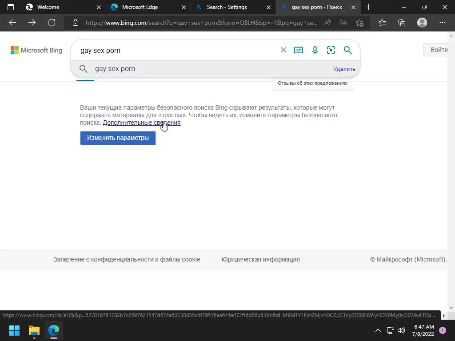View site information via the lock icon
The image size is (455, 341).
click(x=76, y=23)
